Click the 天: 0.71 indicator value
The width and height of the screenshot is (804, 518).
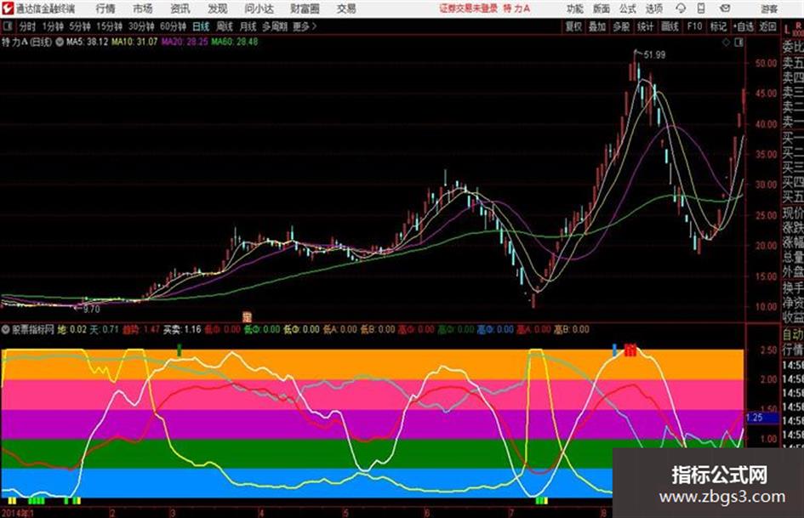(105, 329)
